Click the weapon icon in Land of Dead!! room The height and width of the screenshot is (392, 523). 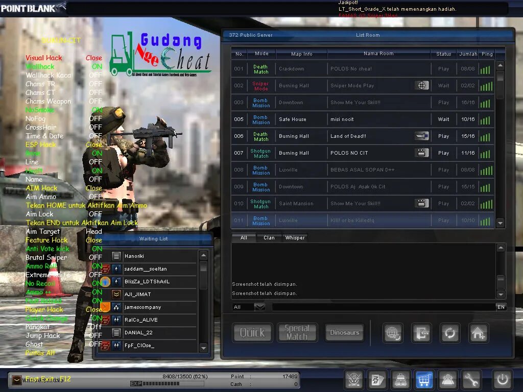[421, 136]
